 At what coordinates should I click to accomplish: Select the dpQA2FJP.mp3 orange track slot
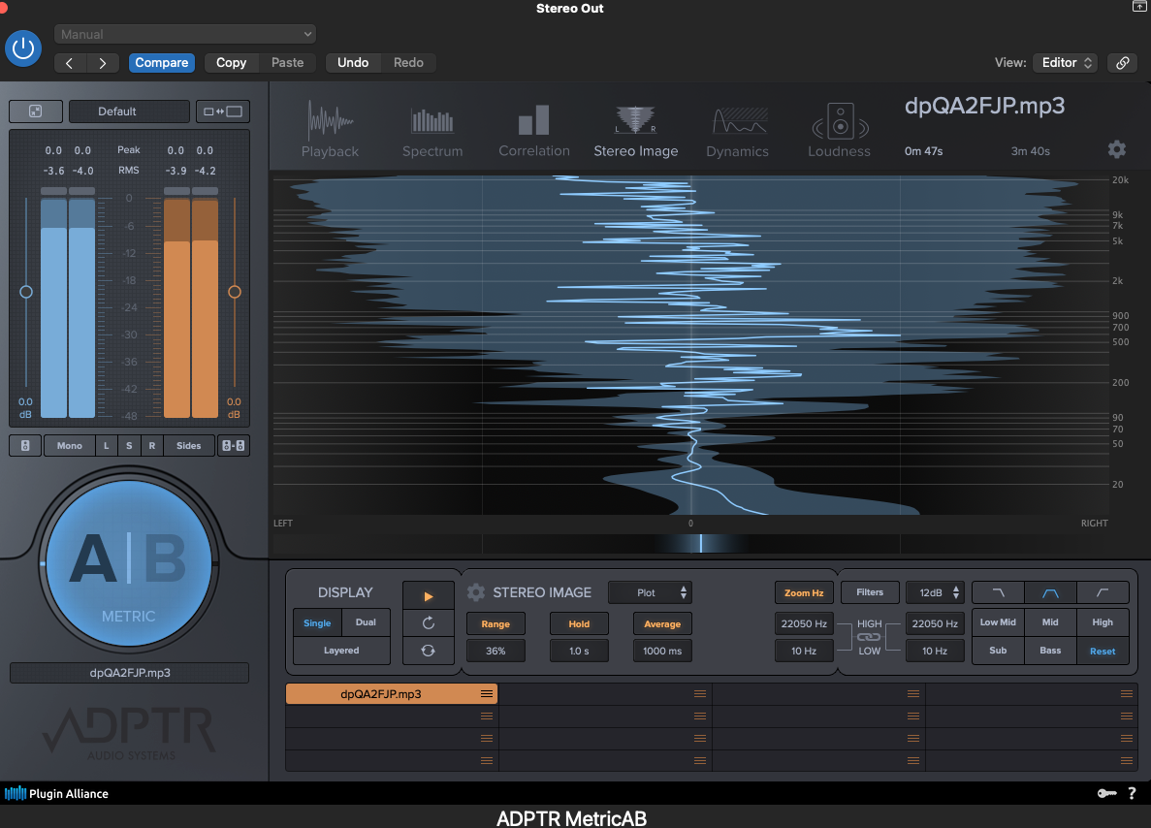(391, 693)
